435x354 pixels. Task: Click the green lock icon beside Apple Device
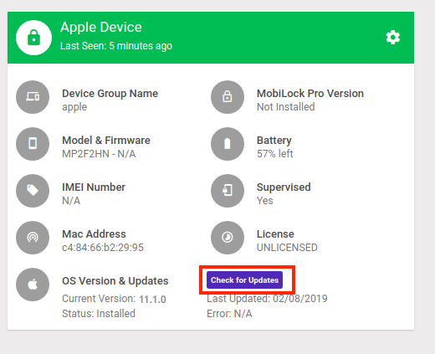pos(33,38)
